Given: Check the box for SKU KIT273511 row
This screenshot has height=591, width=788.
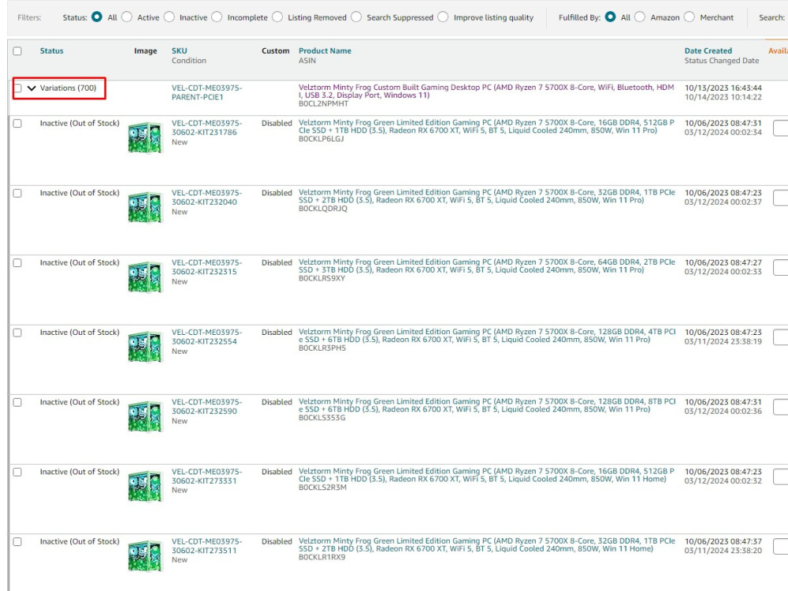Looking at the screenshot, I should coord(17,542).
